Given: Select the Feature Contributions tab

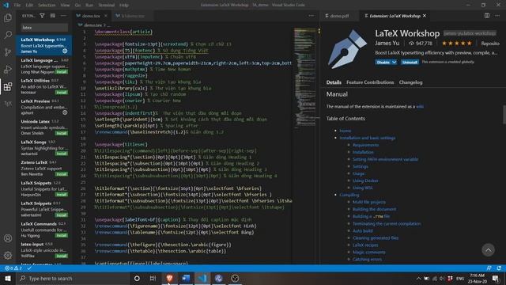Looking at the screenshot, I should (370, 82).
